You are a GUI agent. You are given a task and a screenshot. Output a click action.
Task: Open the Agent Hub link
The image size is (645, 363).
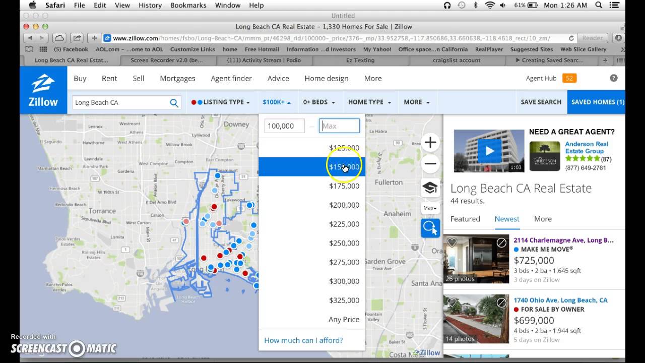click(x=541, y=78)
